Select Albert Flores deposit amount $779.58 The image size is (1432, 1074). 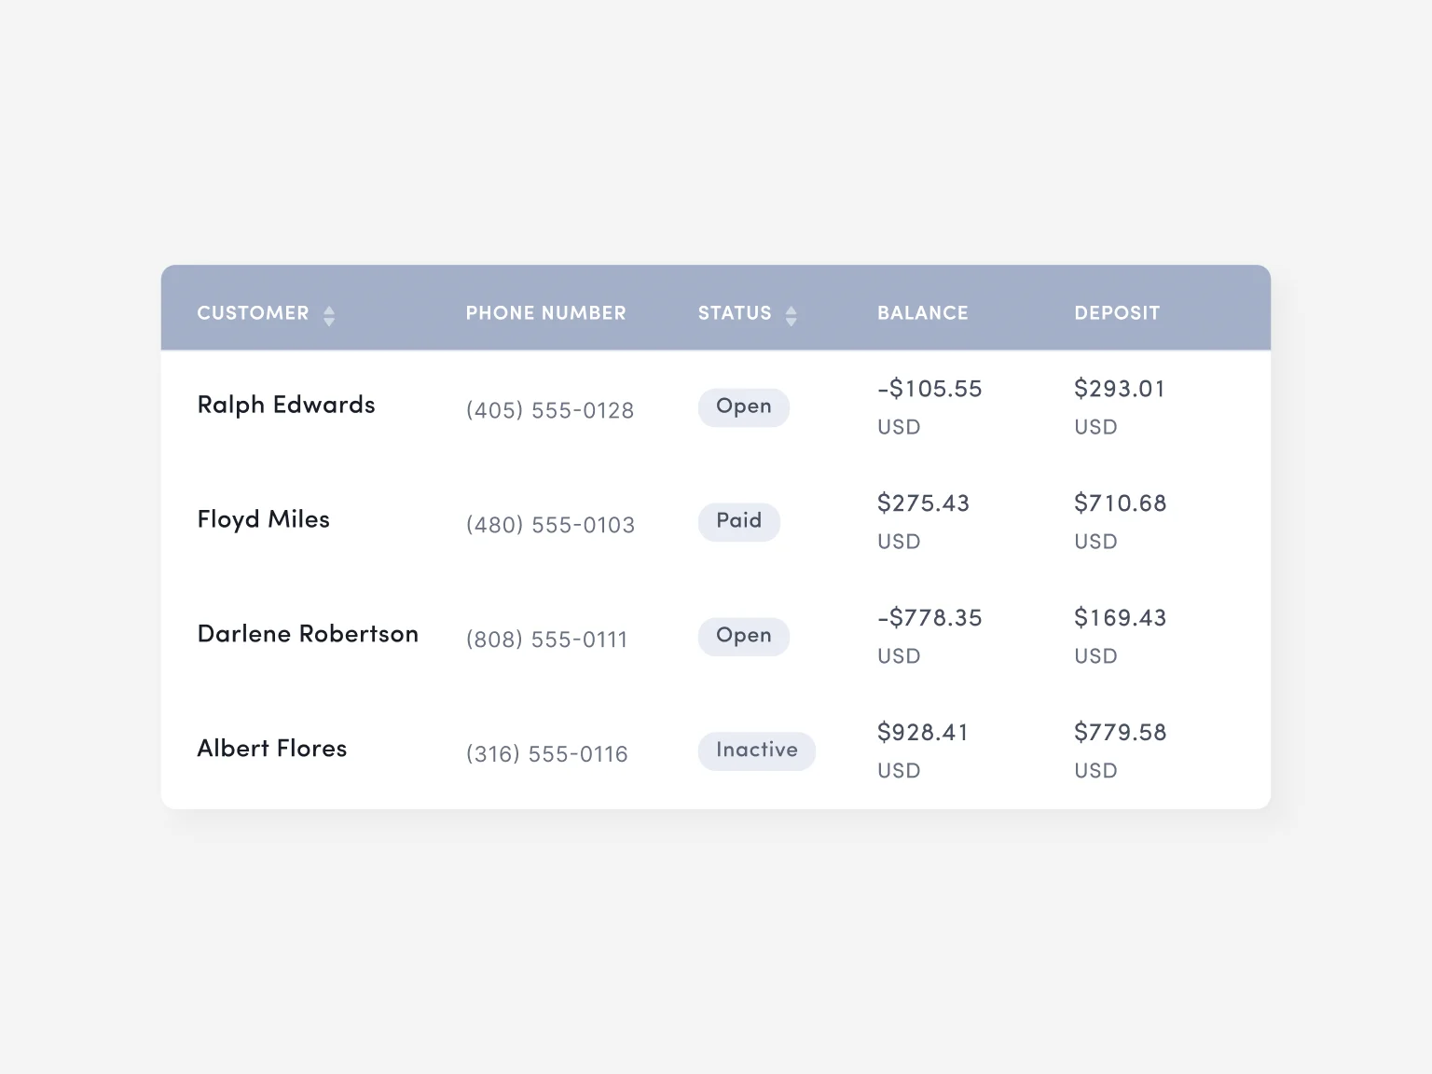(1120, 732)
